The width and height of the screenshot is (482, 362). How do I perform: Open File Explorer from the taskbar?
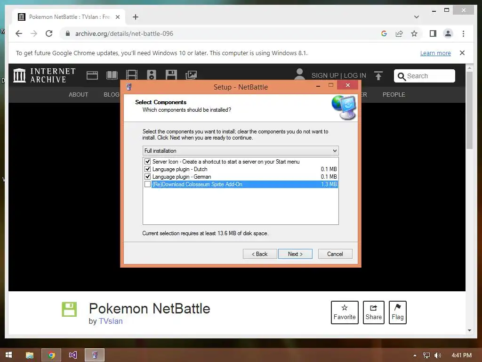click(30, 355)
